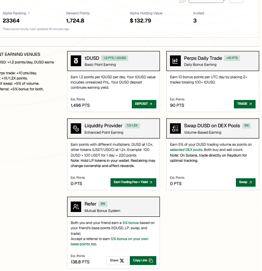
Task: Click the tDUSD card icon
Action: (76, 61)
